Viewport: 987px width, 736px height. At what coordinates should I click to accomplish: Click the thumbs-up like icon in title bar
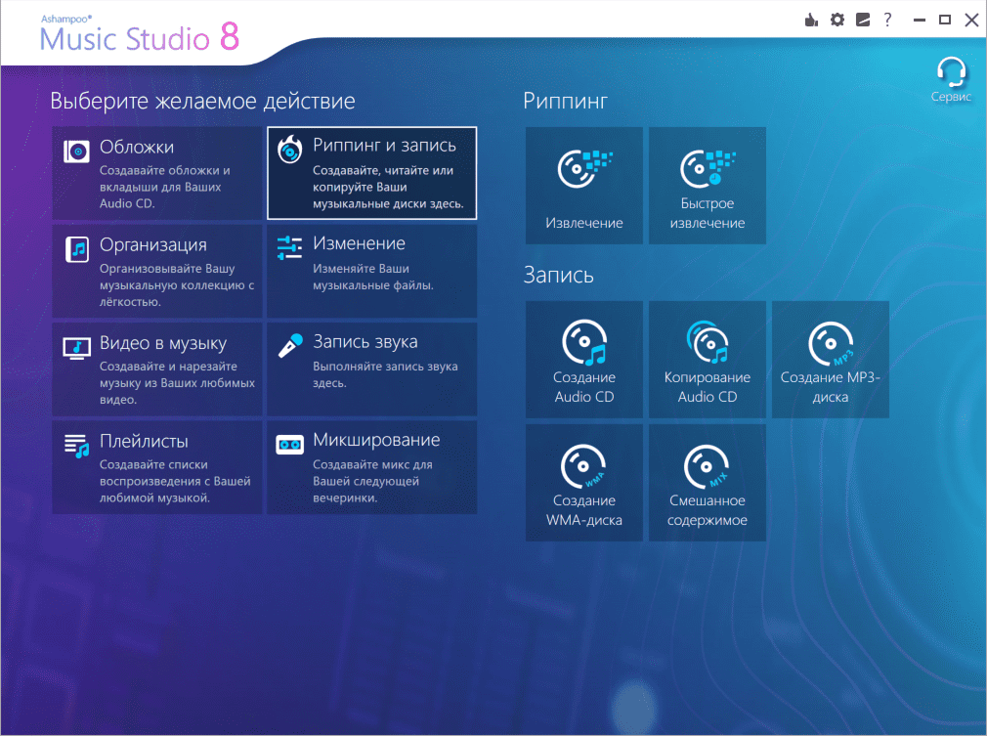coord(811,21)
